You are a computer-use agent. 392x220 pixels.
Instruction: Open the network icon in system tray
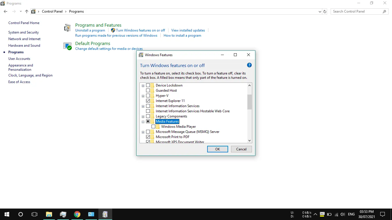point(336,214)
